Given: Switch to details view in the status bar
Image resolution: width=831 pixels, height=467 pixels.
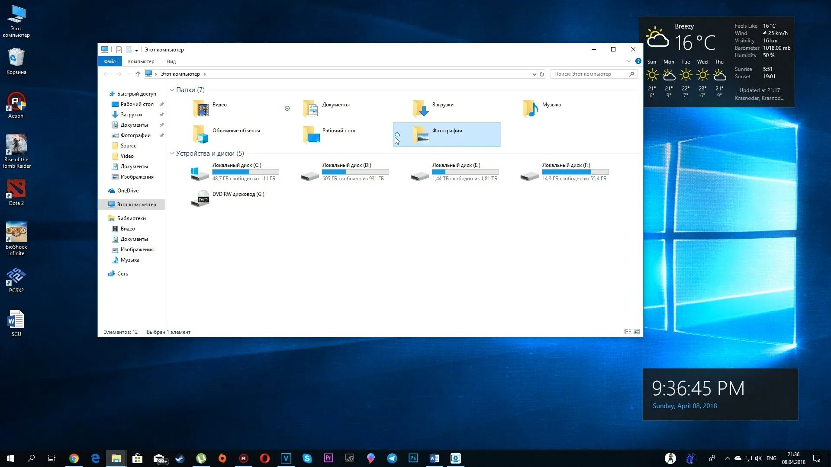Looking at the screenshot, I should [627, 331].
